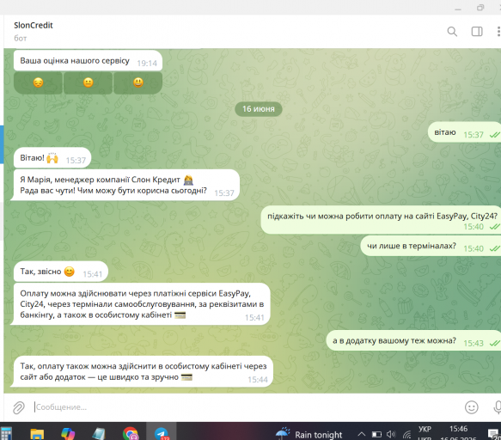
Task: Click the 16 июня date badge
Action: (259, 109)
